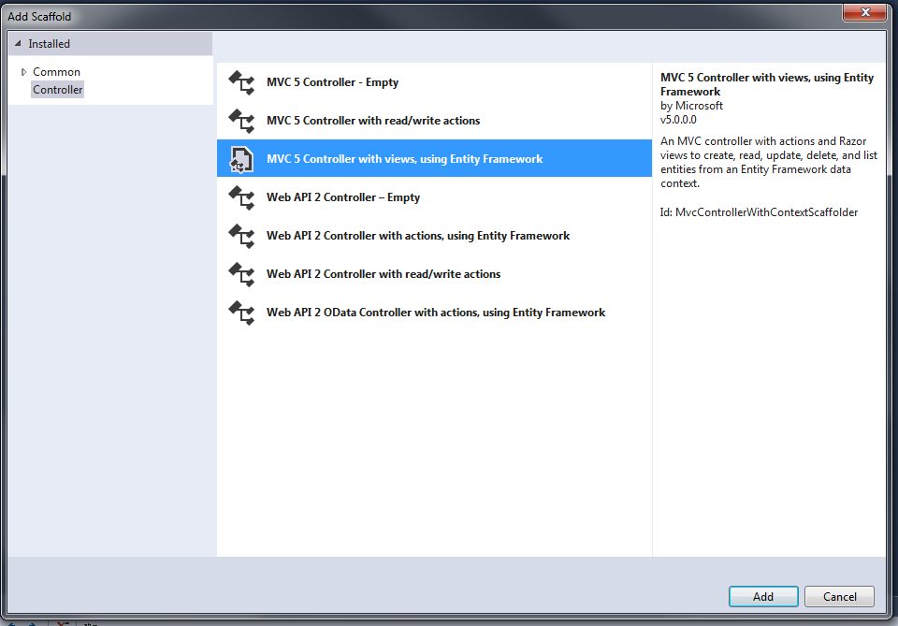Click the MVC 5 read/write actions scaffold icon
Image resolution: width=898 pixels, height=626 pixels.
click(x=241, y=121)
